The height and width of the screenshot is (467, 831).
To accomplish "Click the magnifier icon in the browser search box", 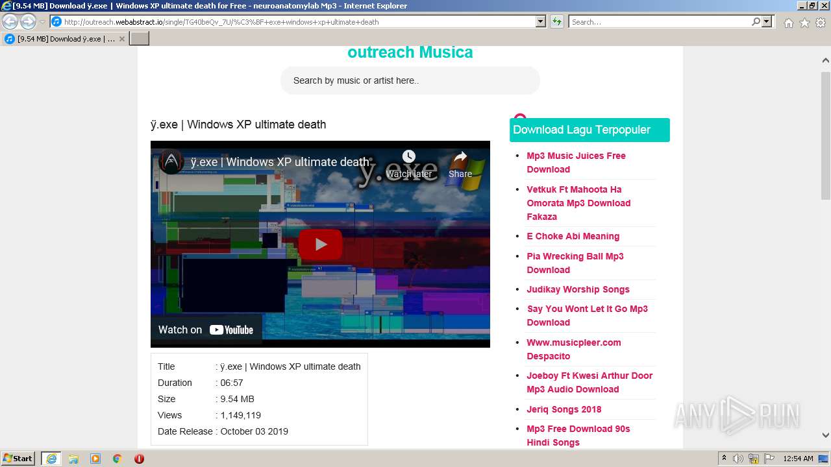I will coord(756,22).
